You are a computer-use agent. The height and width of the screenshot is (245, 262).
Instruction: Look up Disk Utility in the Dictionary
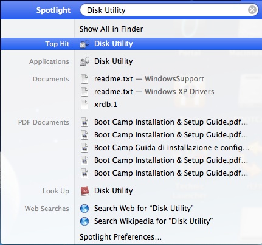(x=114, y=191)
